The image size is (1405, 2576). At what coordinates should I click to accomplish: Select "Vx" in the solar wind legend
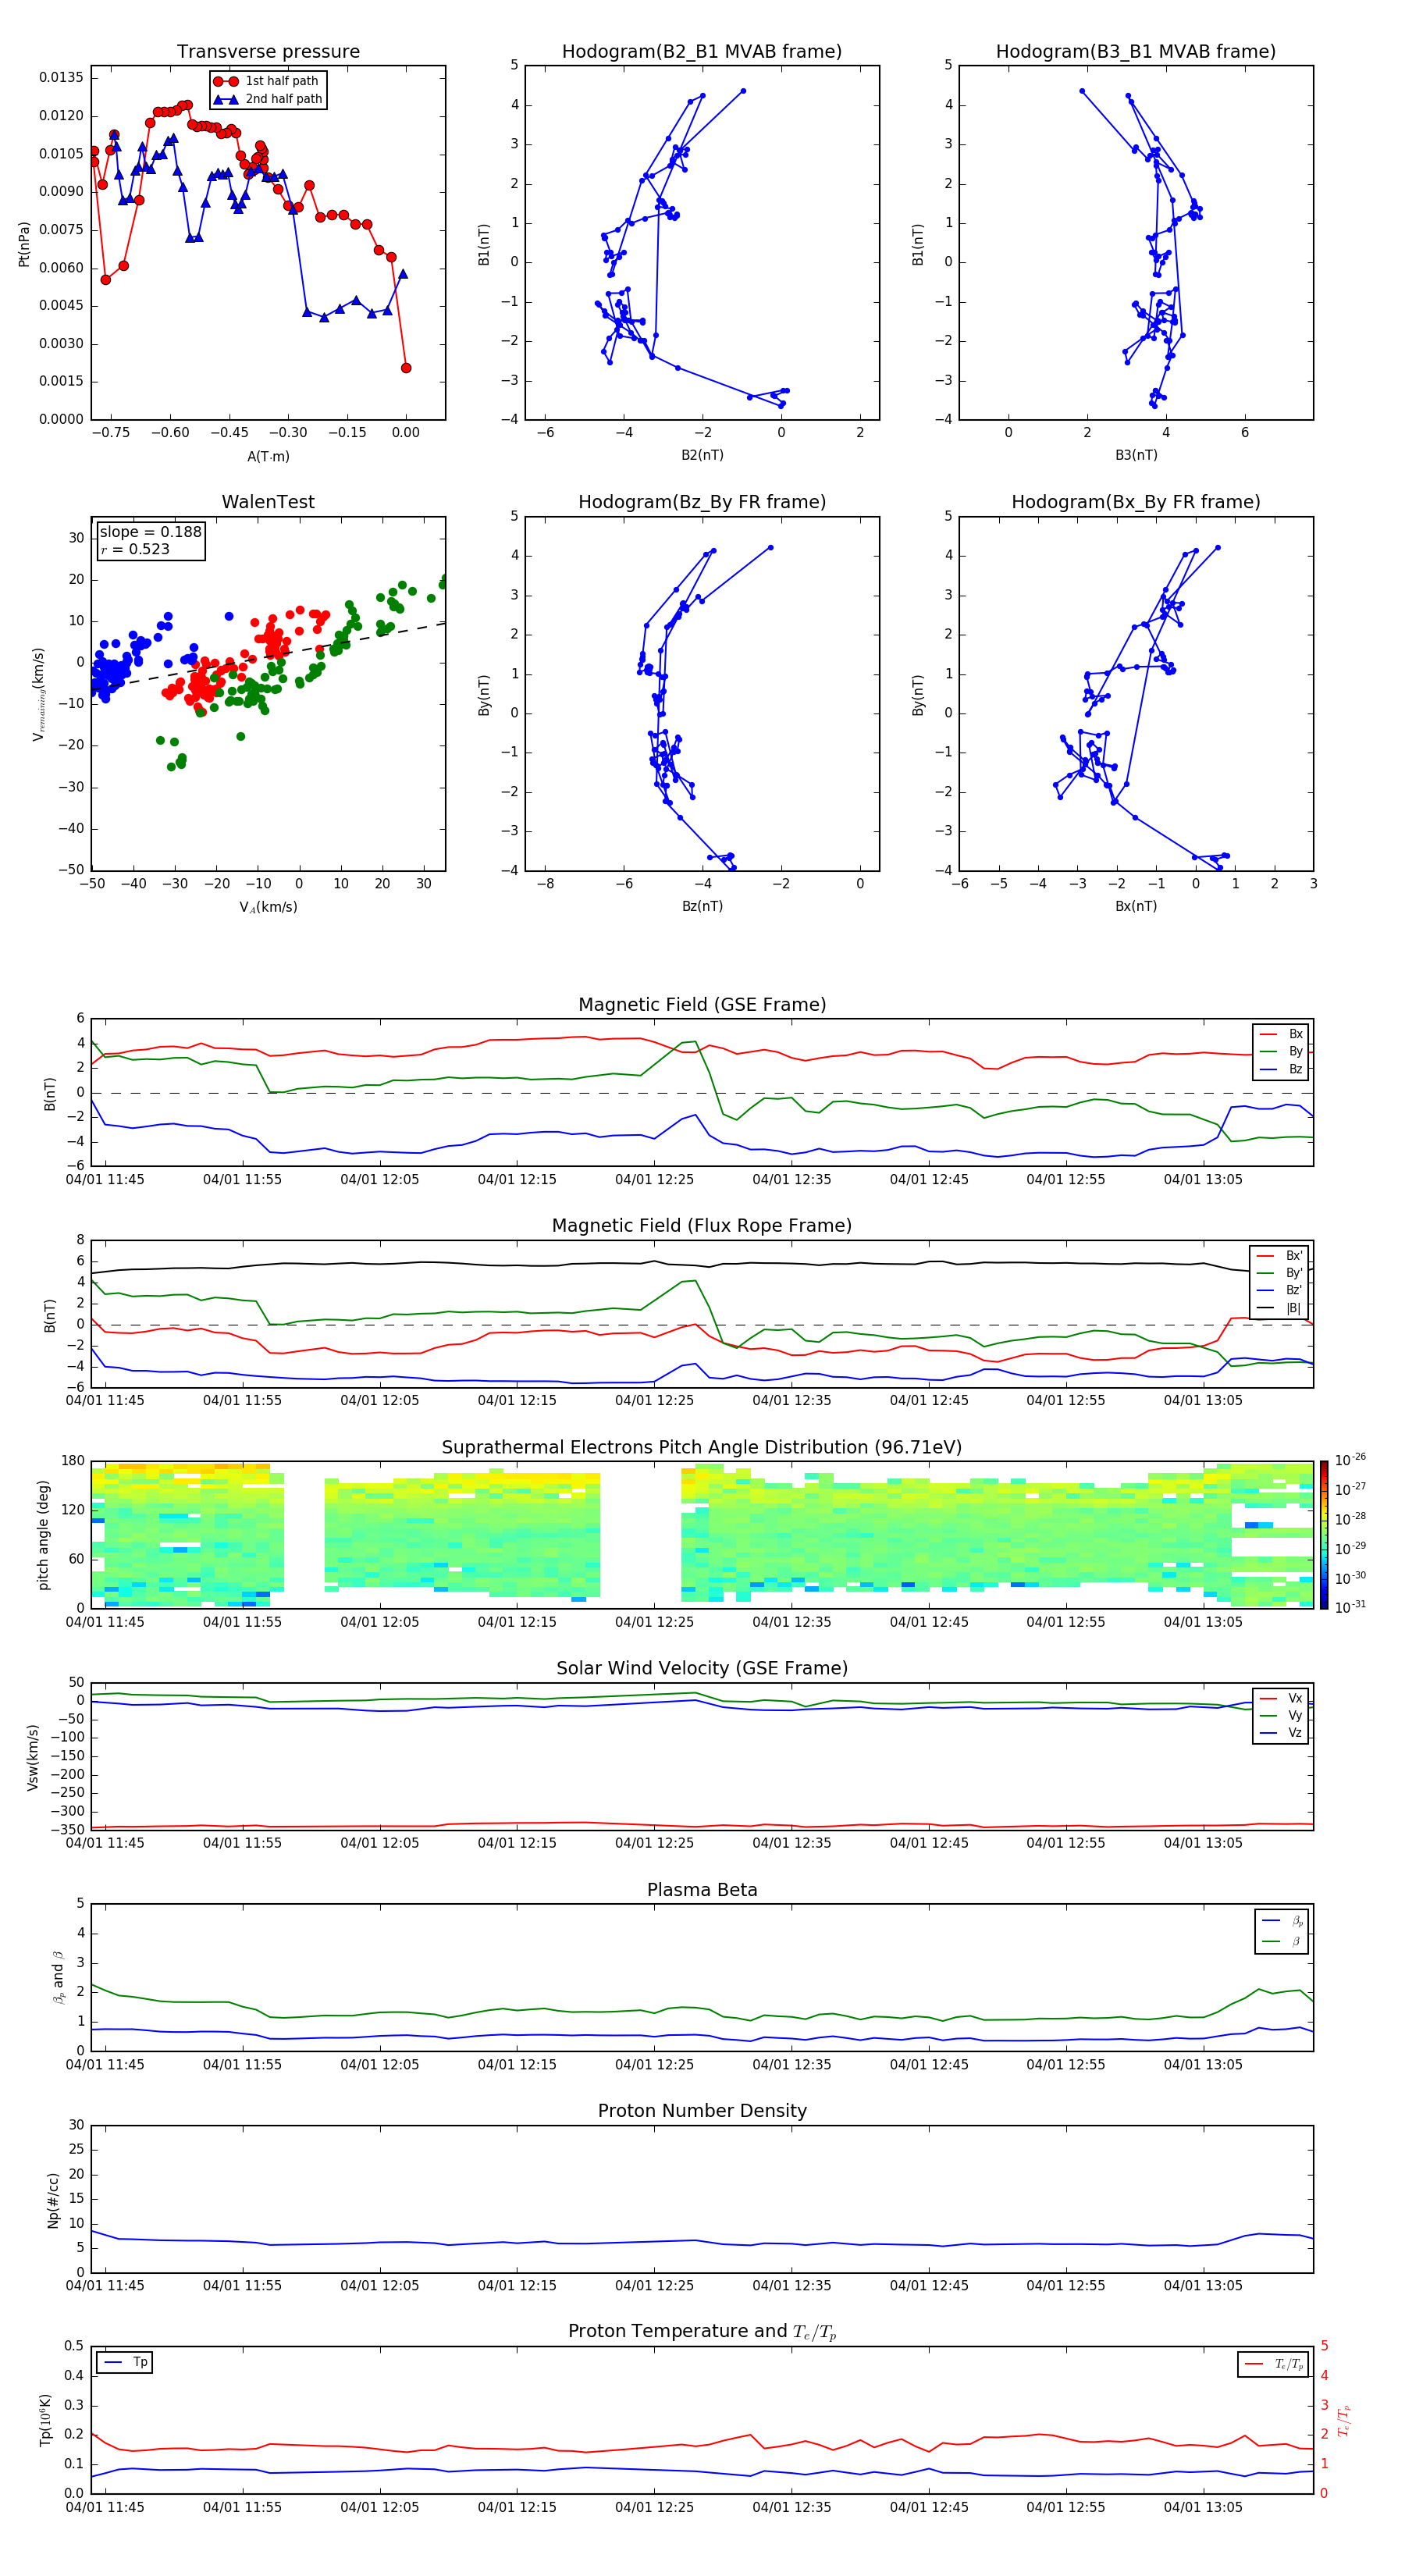[x=1282, y=1698]
